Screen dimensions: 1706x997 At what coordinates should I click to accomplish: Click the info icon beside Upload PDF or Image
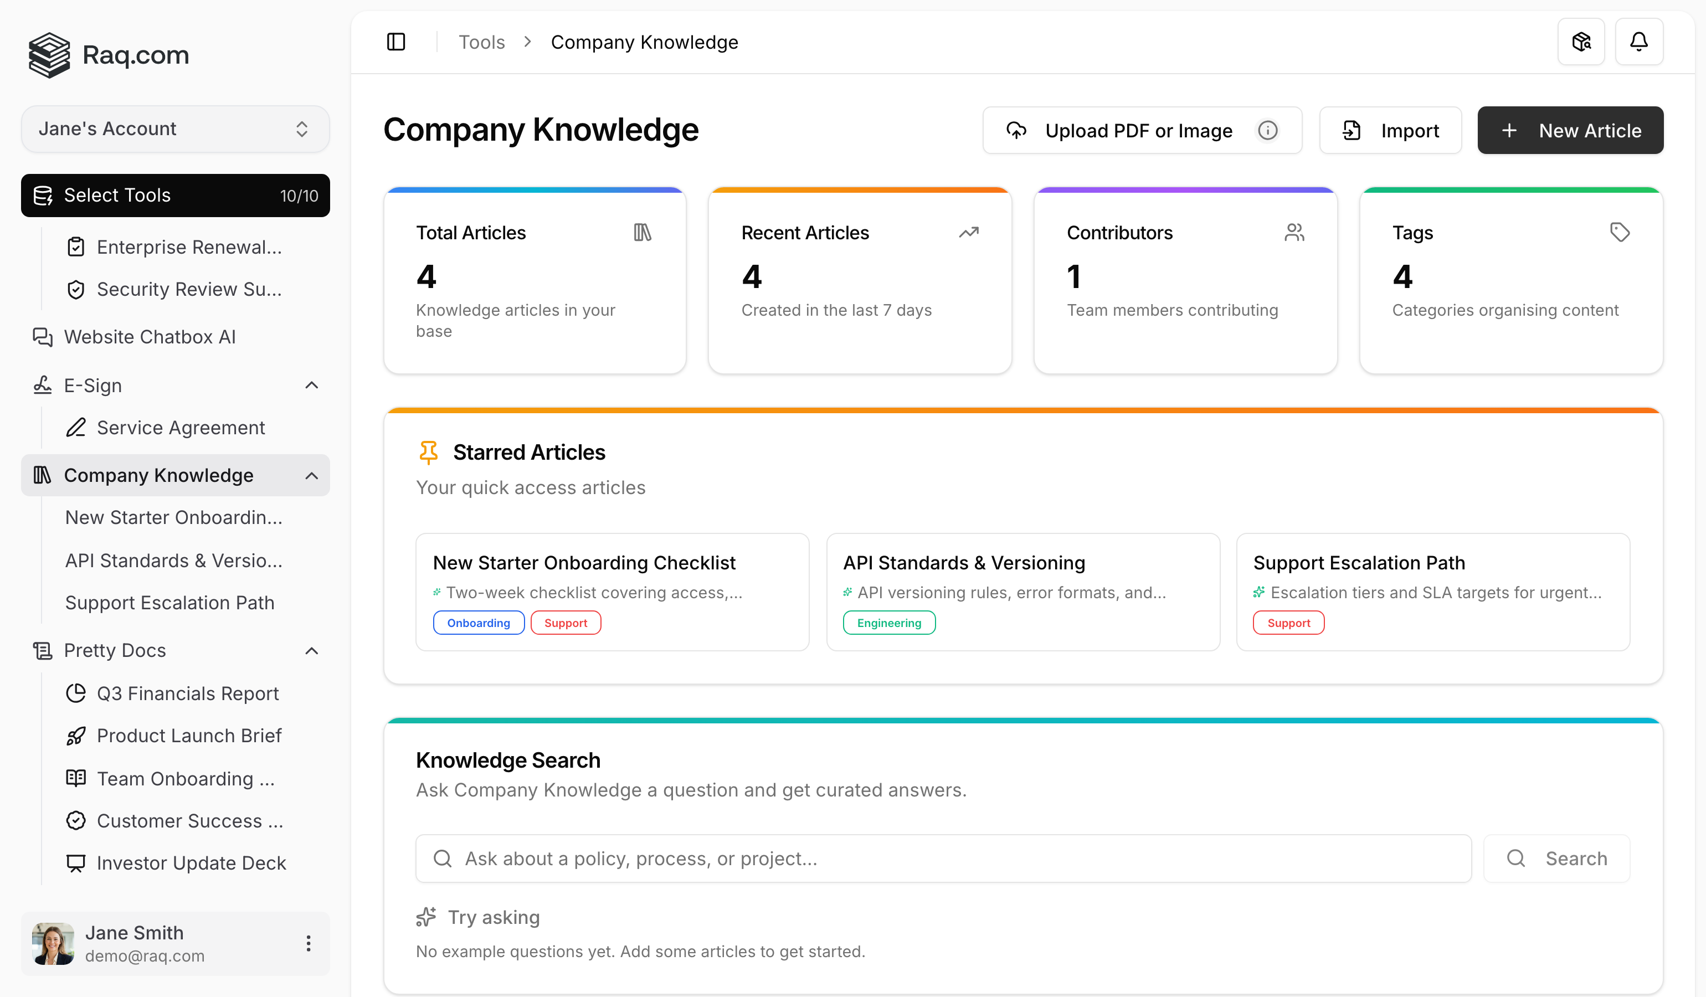pos(1268,130)
